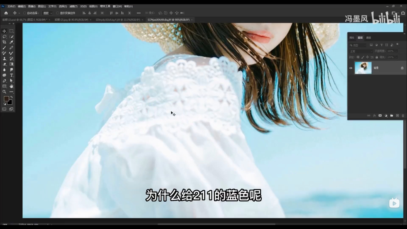Open Move tool preset picker arrow

click(x=19, y=13)
